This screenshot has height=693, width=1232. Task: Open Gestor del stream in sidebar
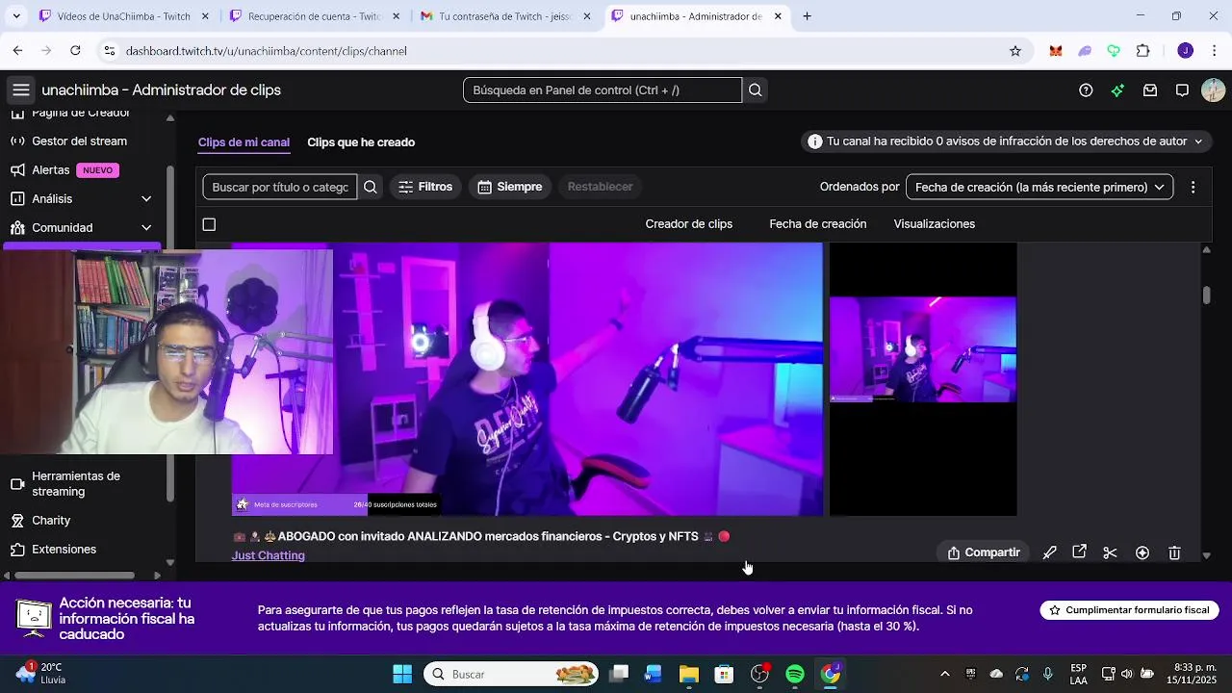(x=81, y=141)
